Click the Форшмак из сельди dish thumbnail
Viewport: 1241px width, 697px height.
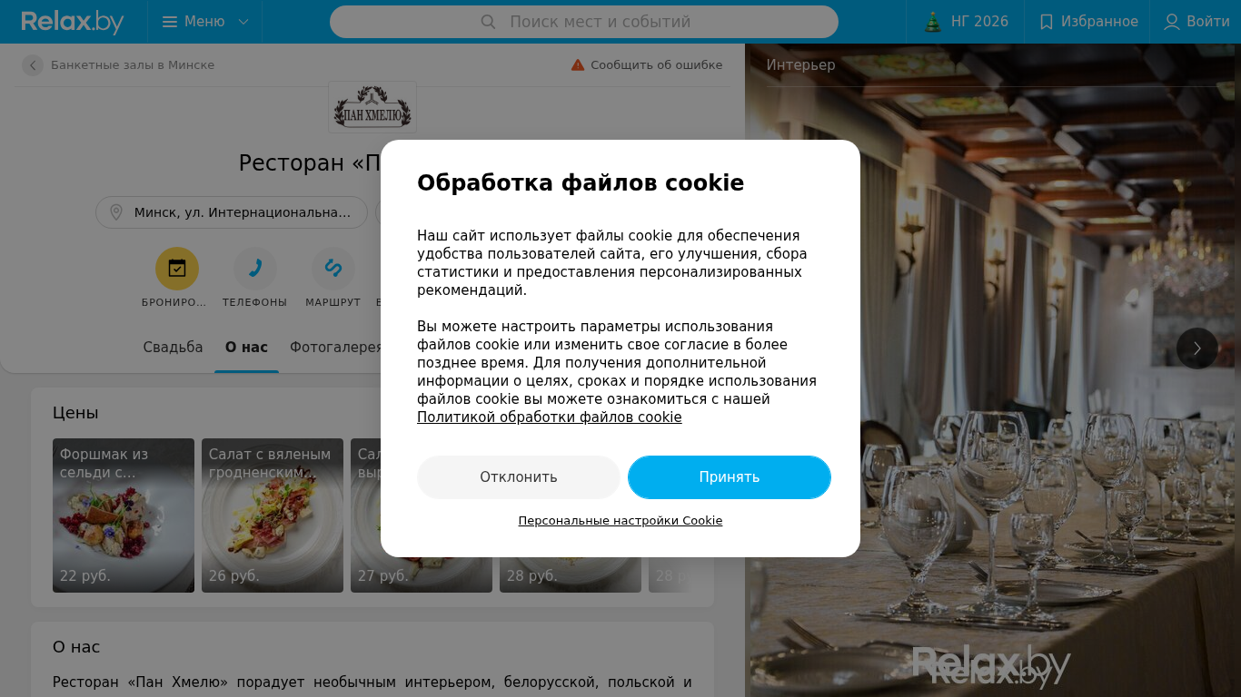pyautogui.click(x=124, y=515)
